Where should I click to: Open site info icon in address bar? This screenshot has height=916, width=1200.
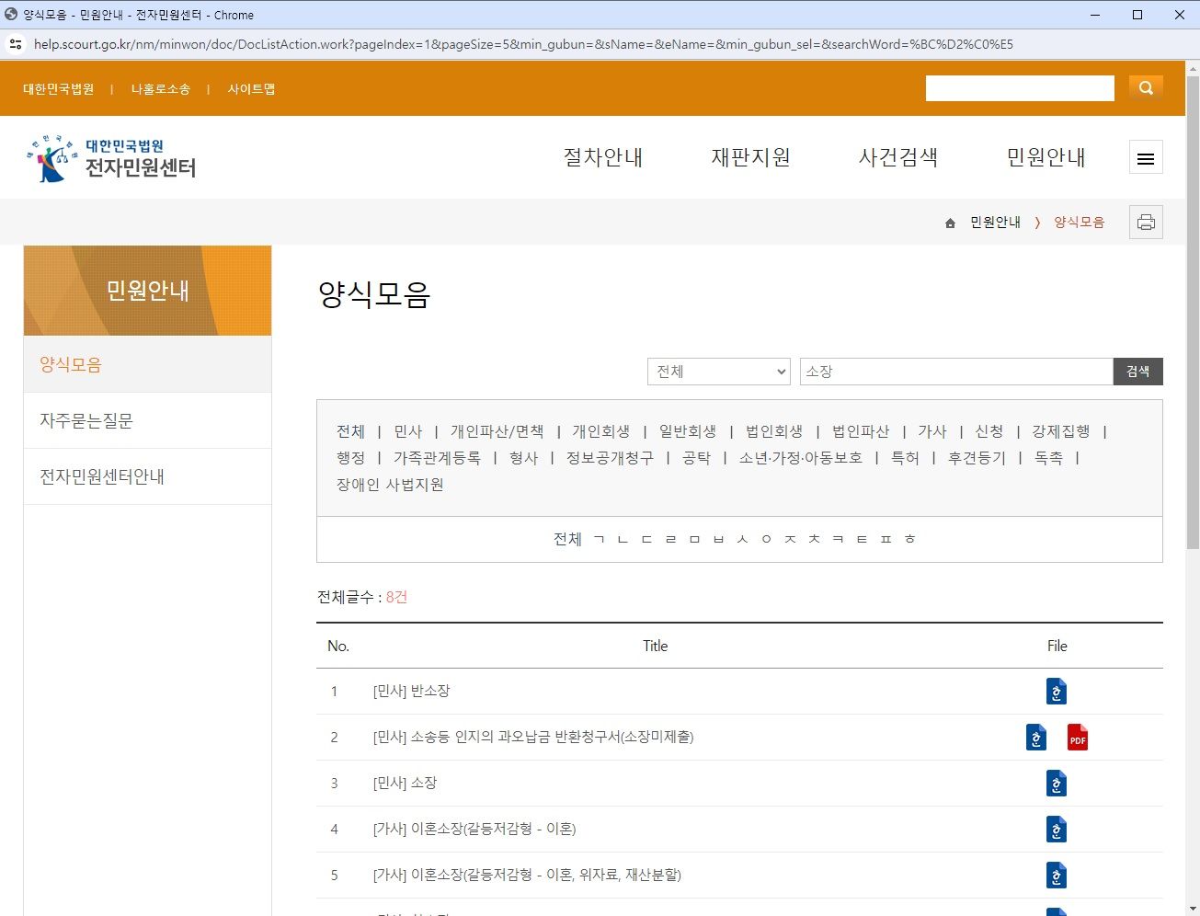(16, 44)
